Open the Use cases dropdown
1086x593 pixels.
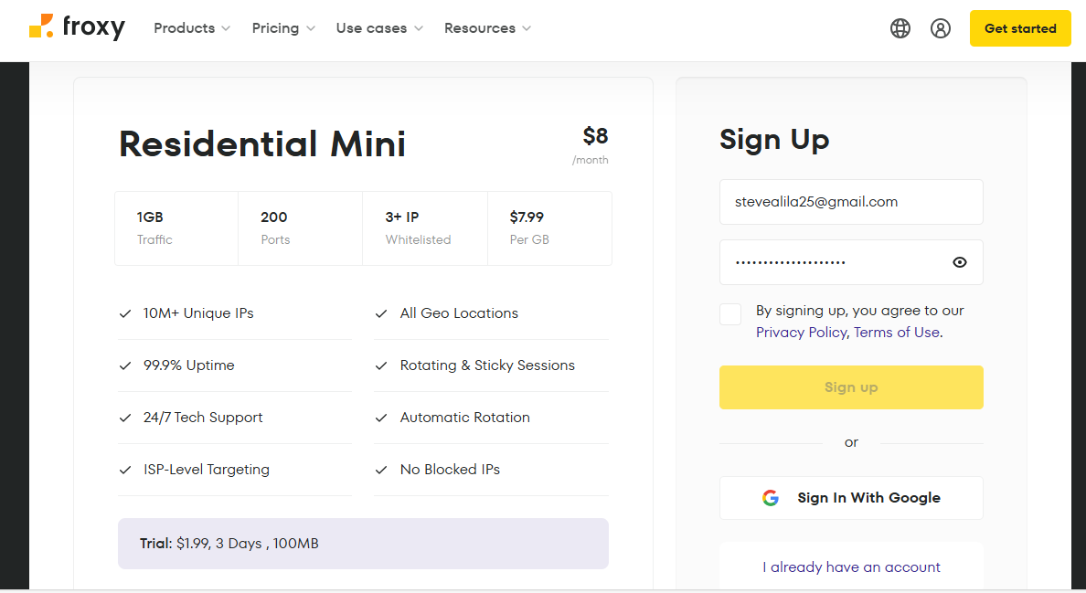point(379,28)
